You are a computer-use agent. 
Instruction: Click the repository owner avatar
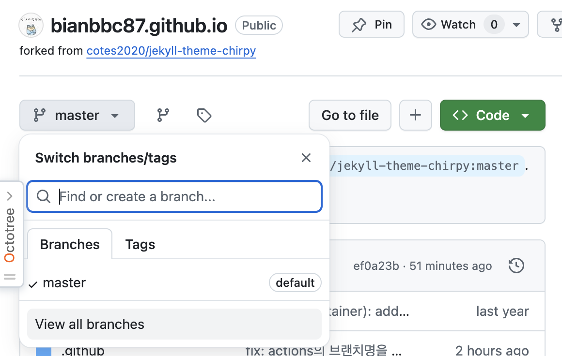click(x=31, y=25)
